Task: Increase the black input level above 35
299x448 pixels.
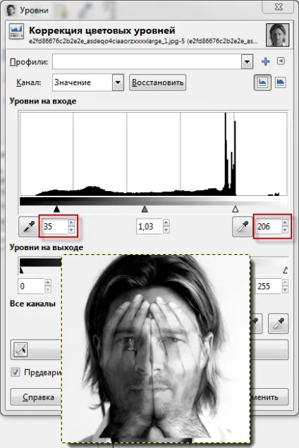Action: point(71,223)
